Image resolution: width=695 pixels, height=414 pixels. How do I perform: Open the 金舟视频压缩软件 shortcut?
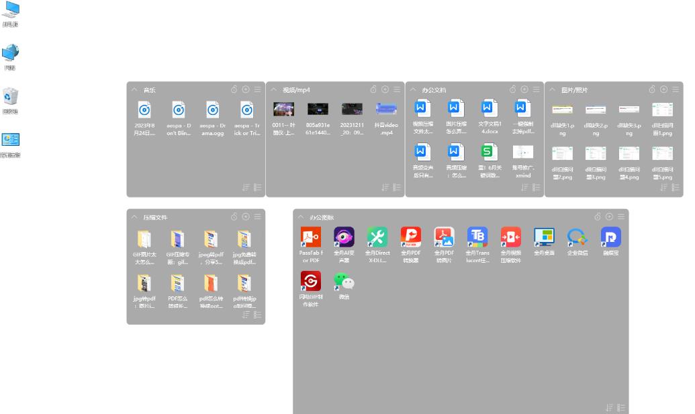point(510,237)
